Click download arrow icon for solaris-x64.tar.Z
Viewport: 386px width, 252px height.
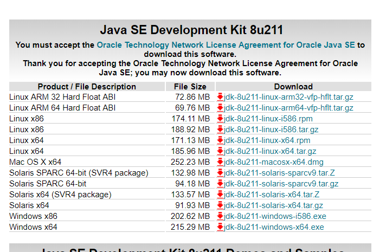220,195
